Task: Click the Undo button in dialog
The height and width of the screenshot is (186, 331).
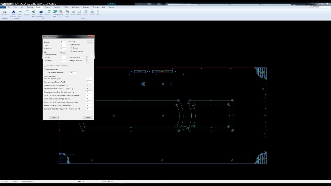Action: pyautogui.click(x=54, y=118)
